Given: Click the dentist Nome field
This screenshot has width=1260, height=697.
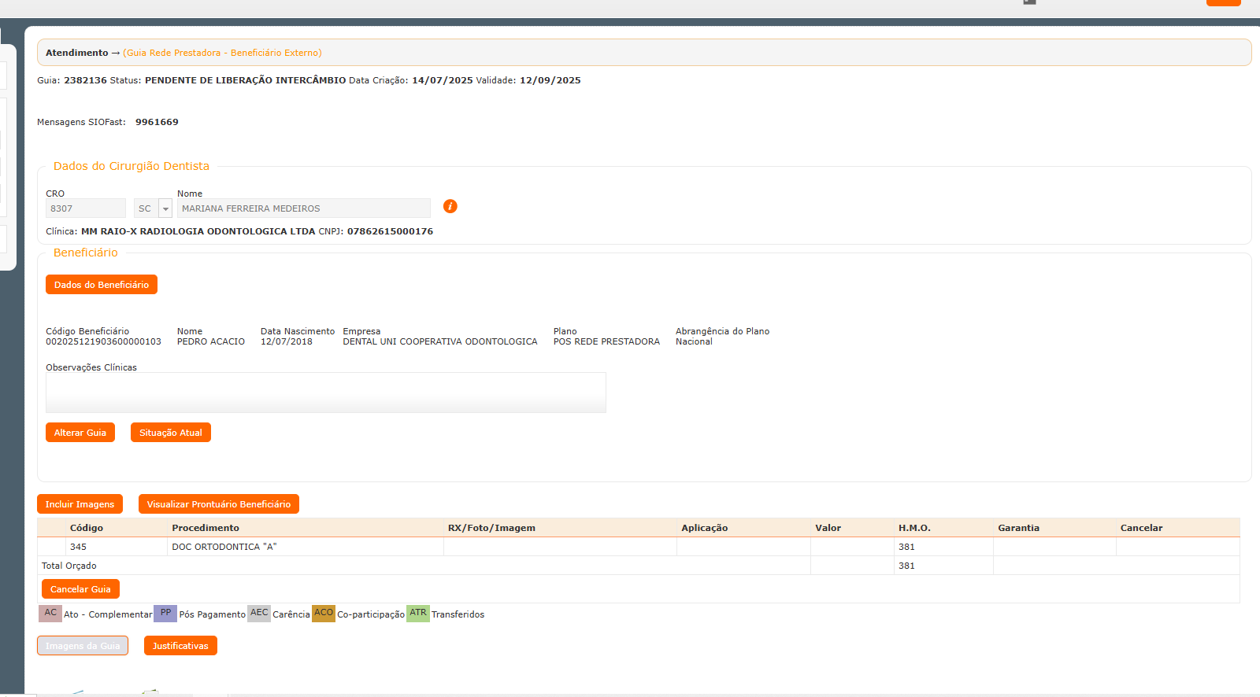Looking at the screenshot, I should pos(303,208).
